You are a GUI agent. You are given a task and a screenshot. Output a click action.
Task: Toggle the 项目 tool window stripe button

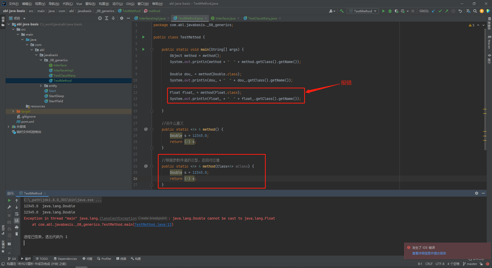[3, 22]
